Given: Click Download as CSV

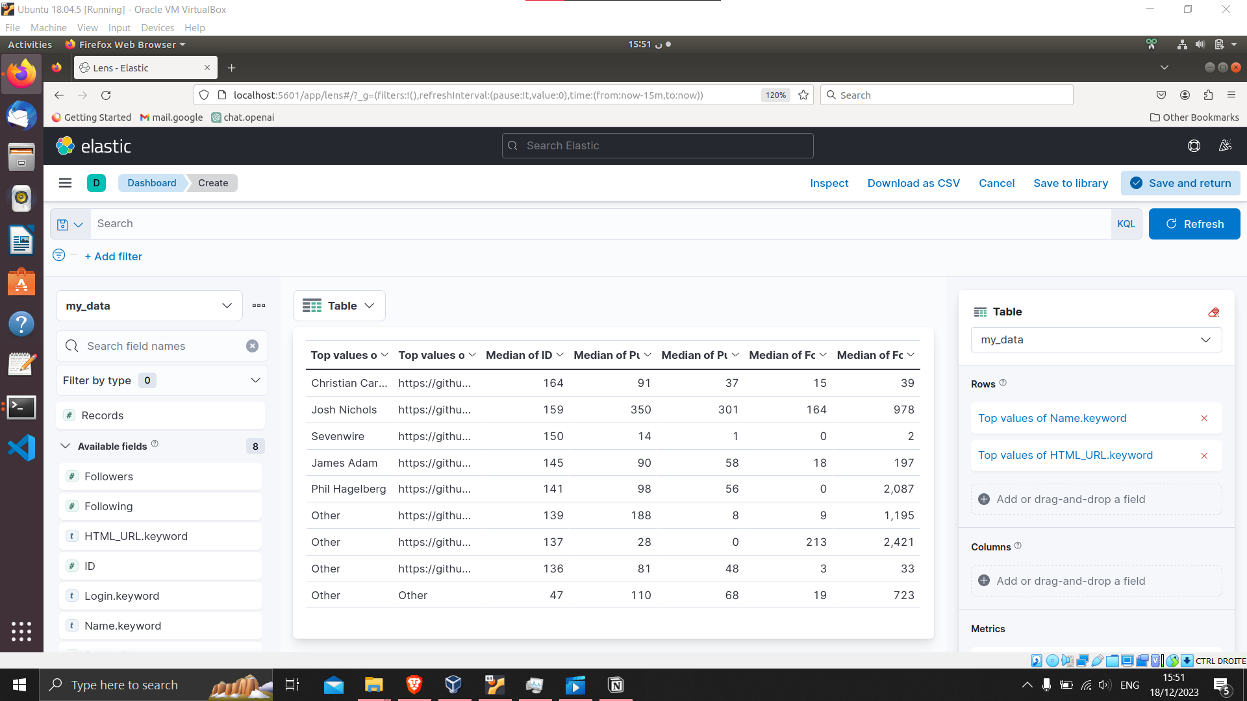Looking at the screenshot, I should (x=913, y=183).
